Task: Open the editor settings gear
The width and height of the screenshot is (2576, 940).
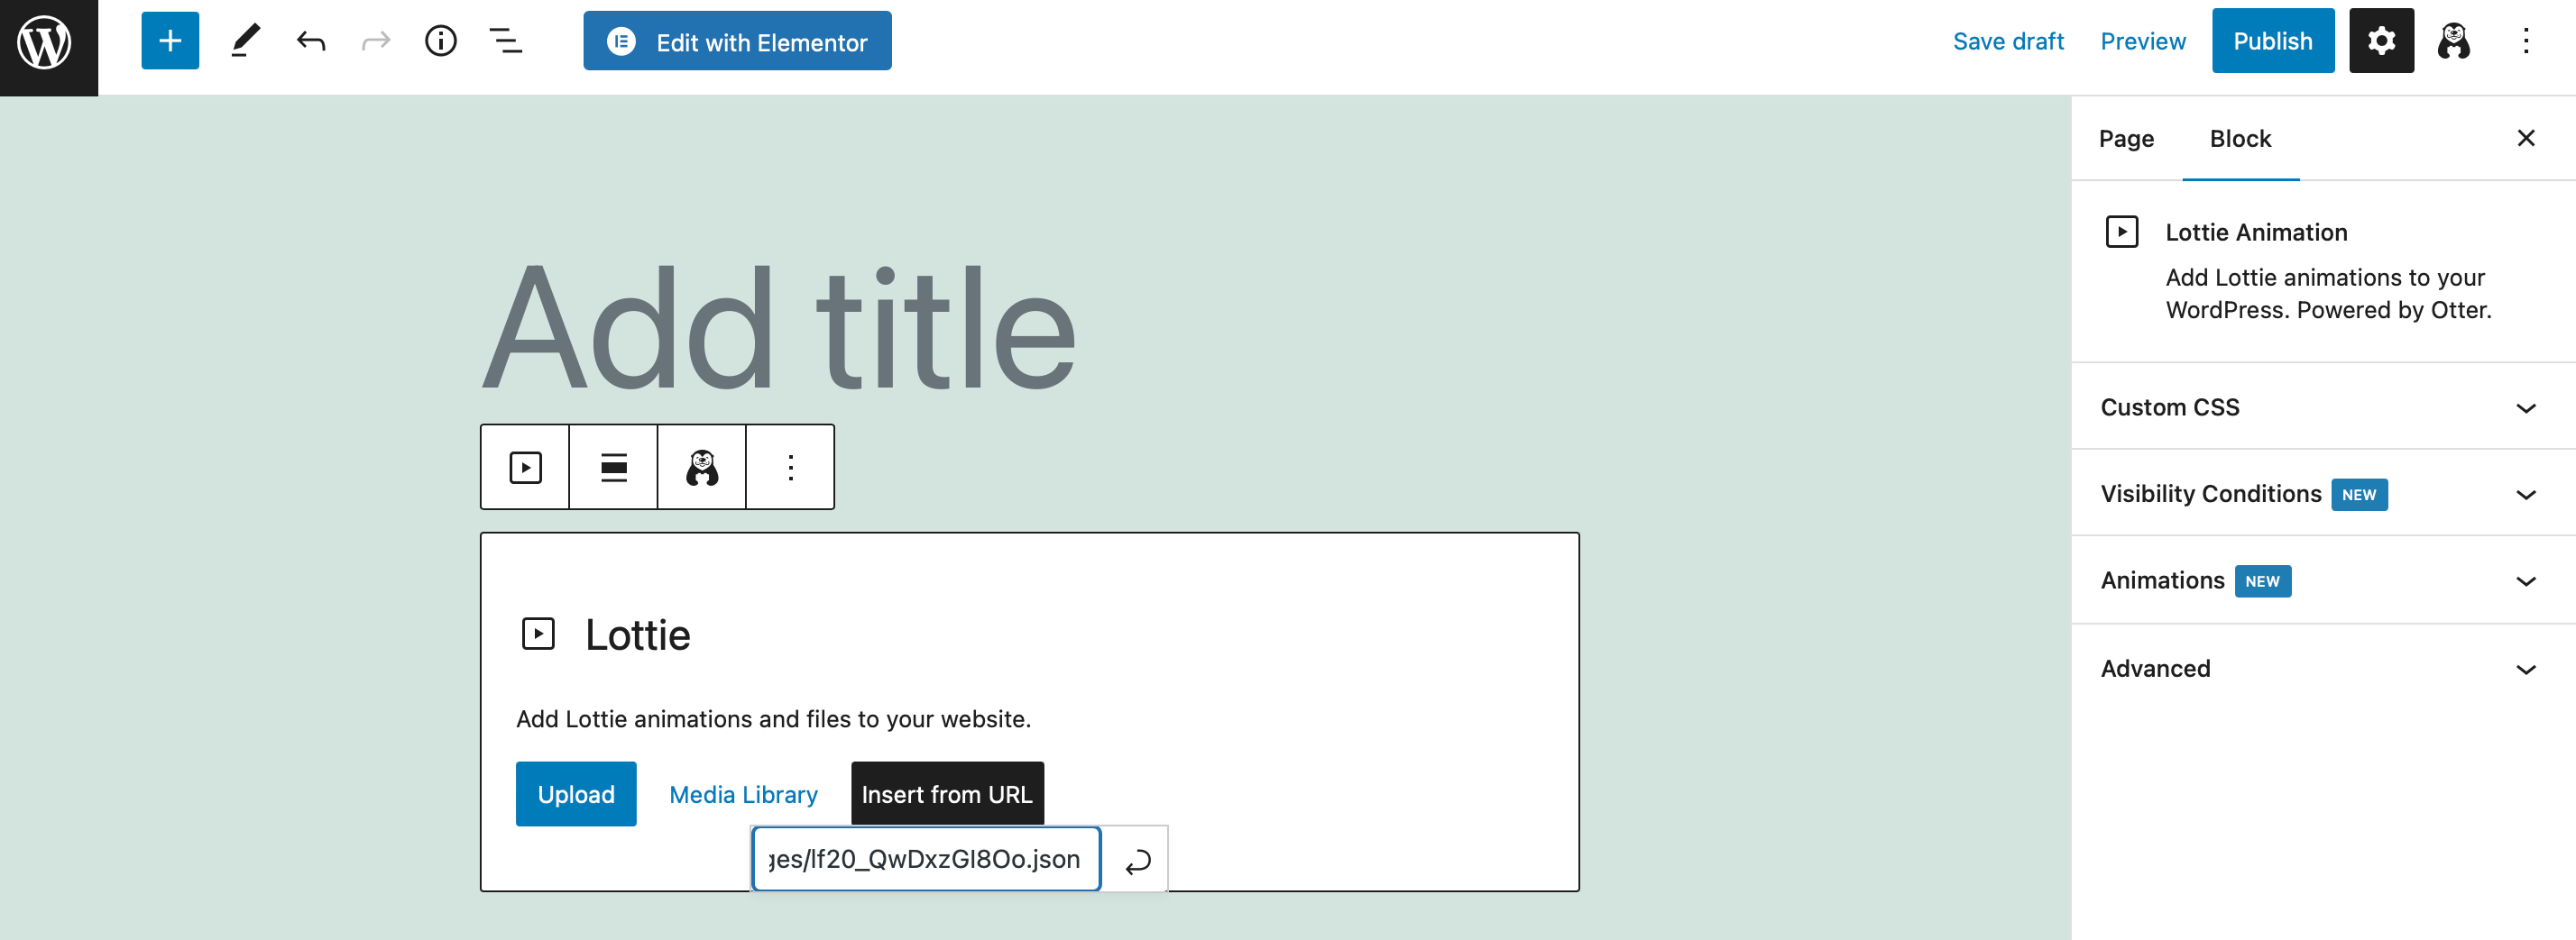Action: (x=2381, y=40)
